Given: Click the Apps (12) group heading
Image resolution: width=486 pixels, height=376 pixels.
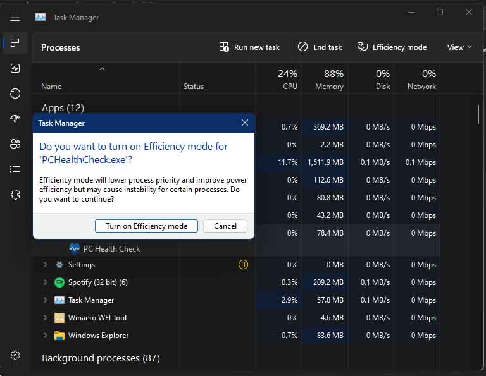Looking at the screenshot, I should click(63, 107).
